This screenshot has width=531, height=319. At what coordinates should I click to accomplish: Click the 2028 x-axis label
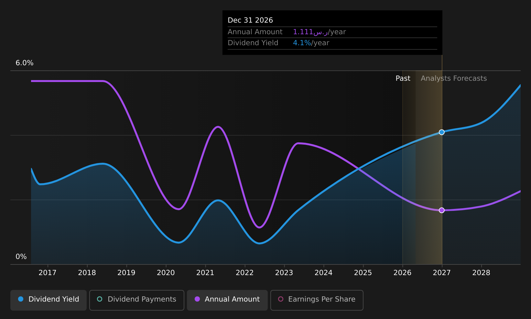tap(482, 273)
